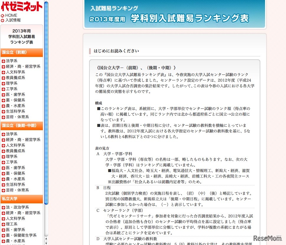Click the 学科別入試難易ランキング表 blue banner

click(174, 14)
